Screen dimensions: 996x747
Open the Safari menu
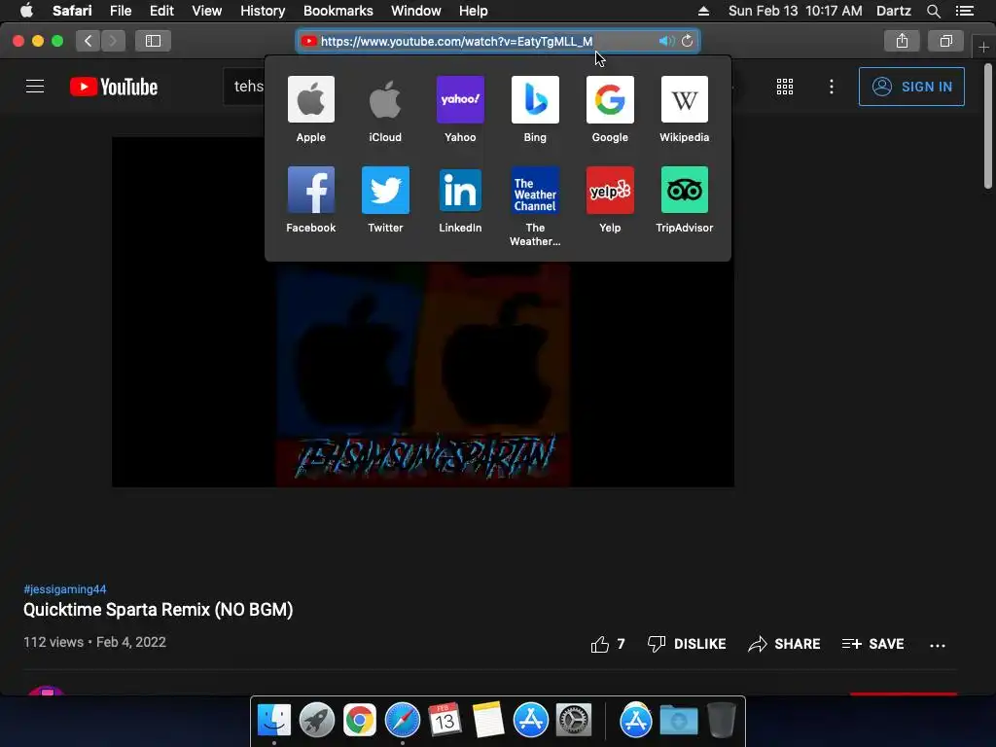coord(72,11)
